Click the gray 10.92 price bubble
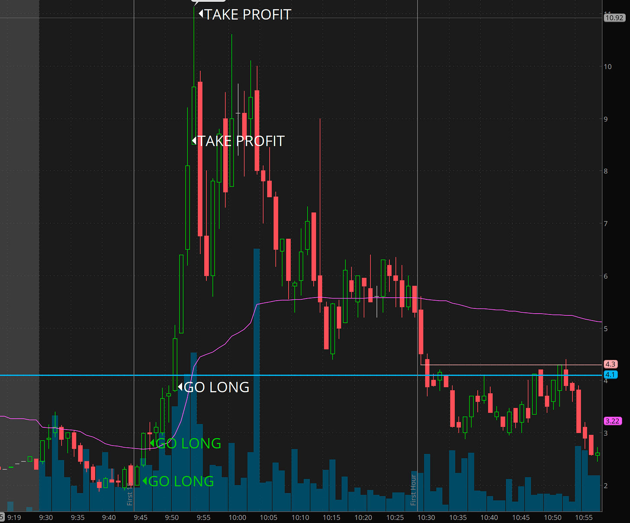The height and width of the screenshot is (523, 630). click(614, 18)
